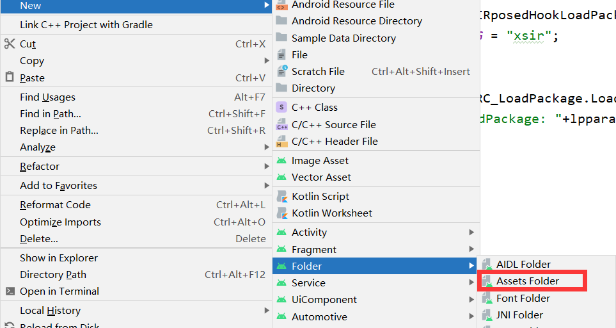
Task: Choose Find in Path menu entry
Action: tap(51, 113)
